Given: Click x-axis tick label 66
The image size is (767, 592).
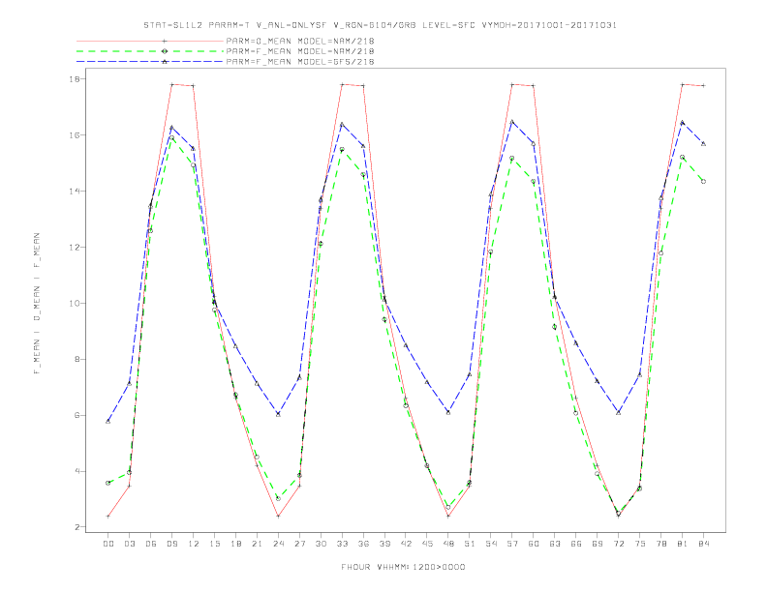Looking at the screenshot, I should [576, 544].
